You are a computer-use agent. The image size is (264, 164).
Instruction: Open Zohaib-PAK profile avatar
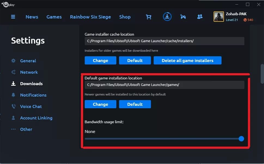[x=219, y=17]
